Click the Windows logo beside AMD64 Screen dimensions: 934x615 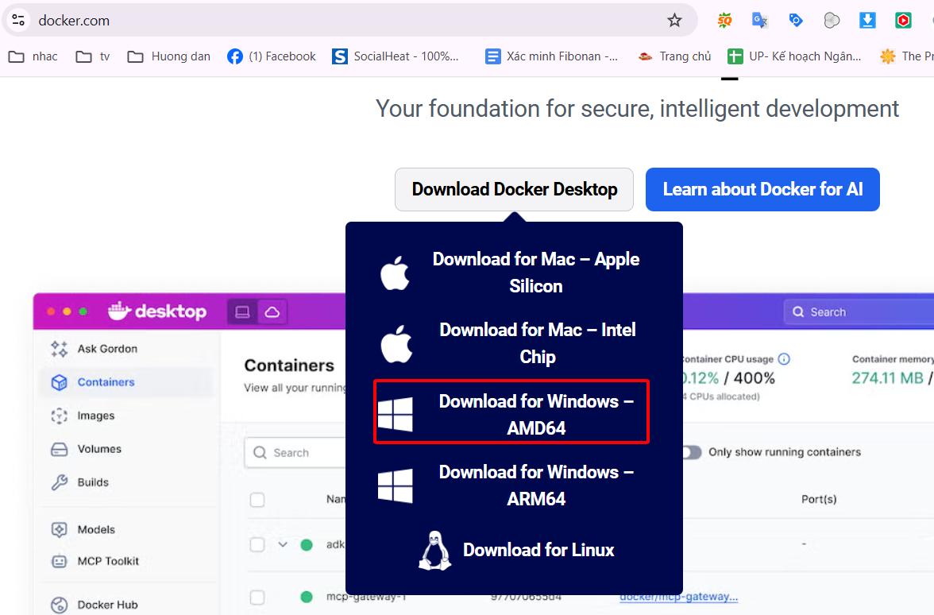395,414
